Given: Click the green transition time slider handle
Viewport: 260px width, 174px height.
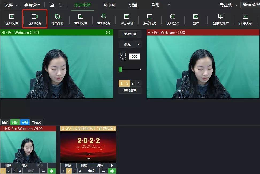Looking at the screenshot, I should click(120, 70).
